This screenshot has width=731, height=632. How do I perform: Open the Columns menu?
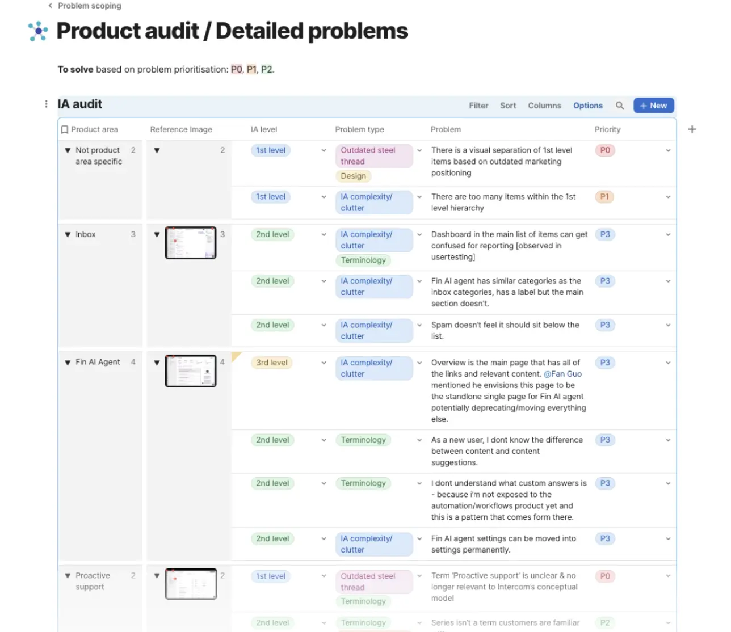tap(544, 106)
